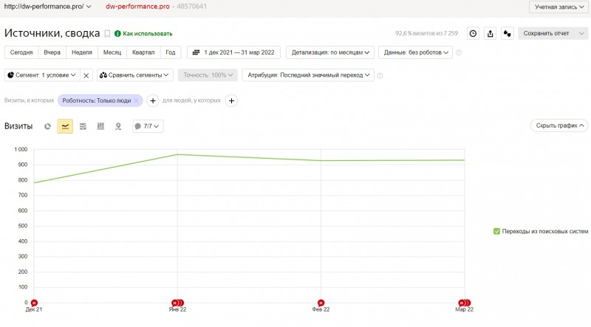Select the 'Неделя' period tab
Image resolution: width=591 pixels, height=327 pixels.
click(x=82, y=52)
